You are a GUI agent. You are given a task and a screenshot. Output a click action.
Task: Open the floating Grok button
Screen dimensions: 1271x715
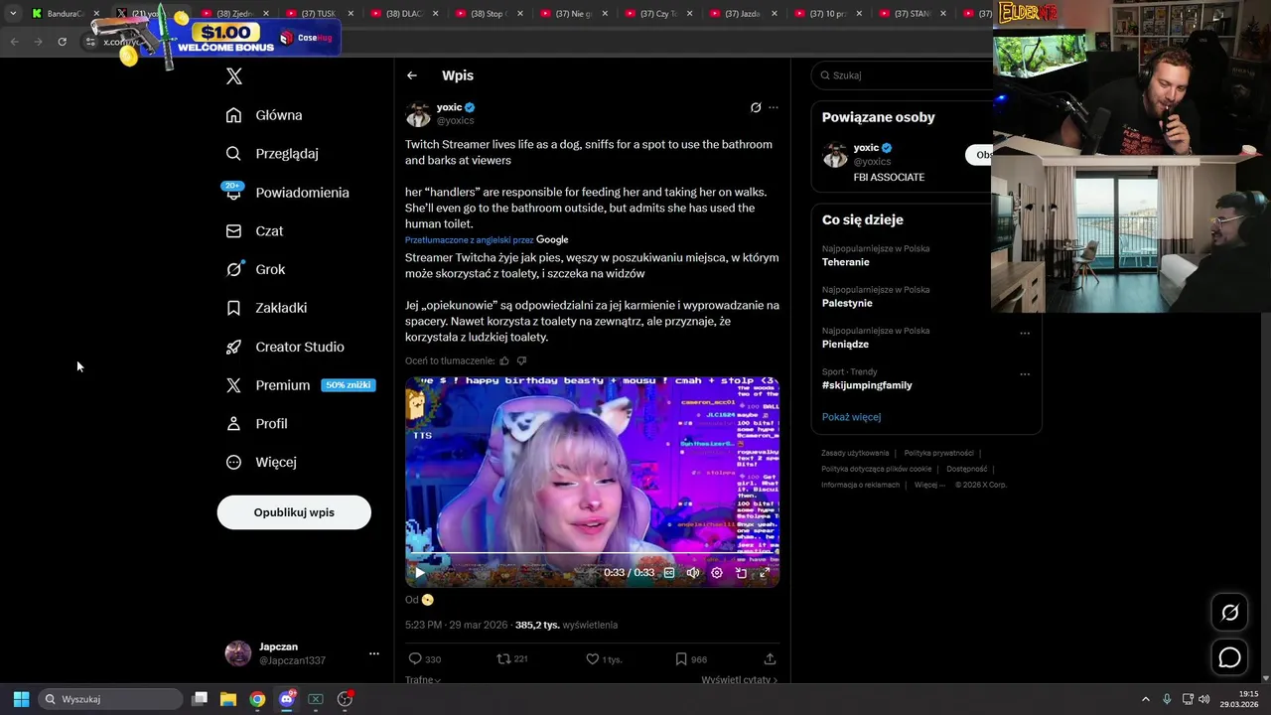pyautogui.click(x=1229, y=613)
